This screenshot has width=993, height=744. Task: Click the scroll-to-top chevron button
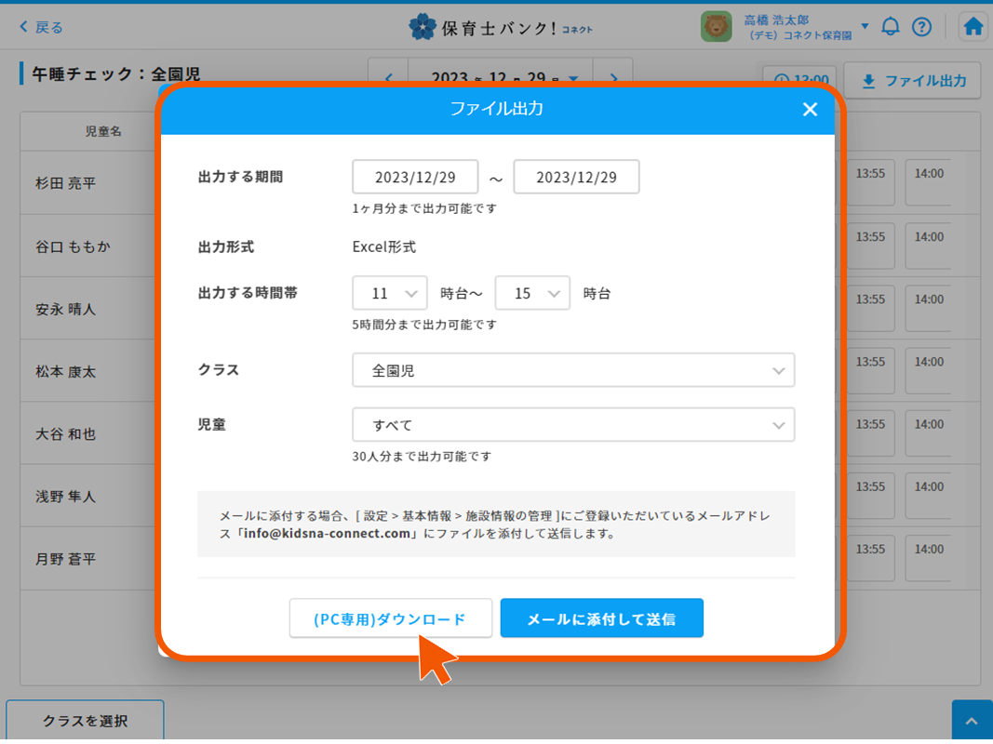point(972,722)
